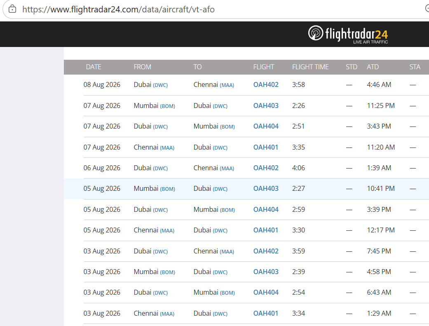Click the DATE column header
The height and width of the screenshot is (326, 429).
[x=94, y=67]
